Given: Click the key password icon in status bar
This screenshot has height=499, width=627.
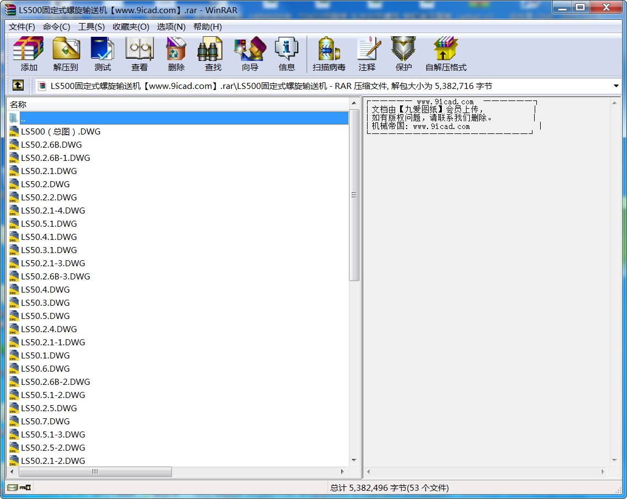Looking at the screenshot, I should point(26,487).
